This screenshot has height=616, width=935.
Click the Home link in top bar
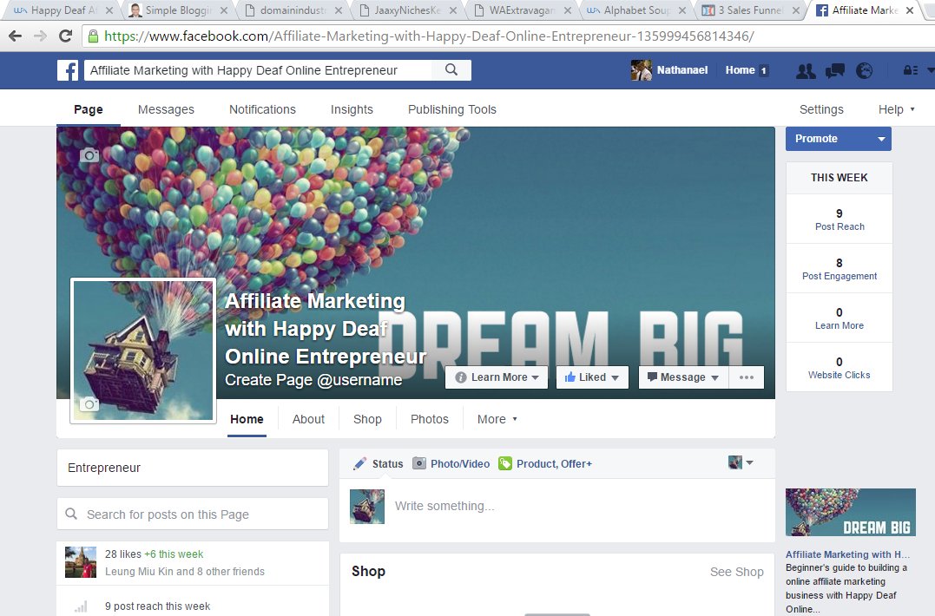point(740,70)
